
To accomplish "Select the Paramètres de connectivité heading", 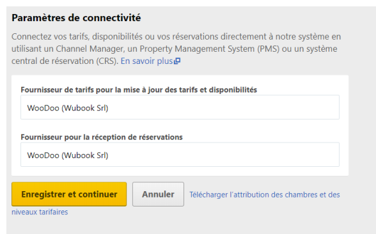I will tap(76, 18).
